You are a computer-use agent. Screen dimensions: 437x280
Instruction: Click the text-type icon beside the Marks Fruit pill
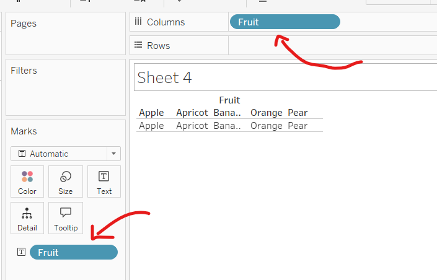21,252
